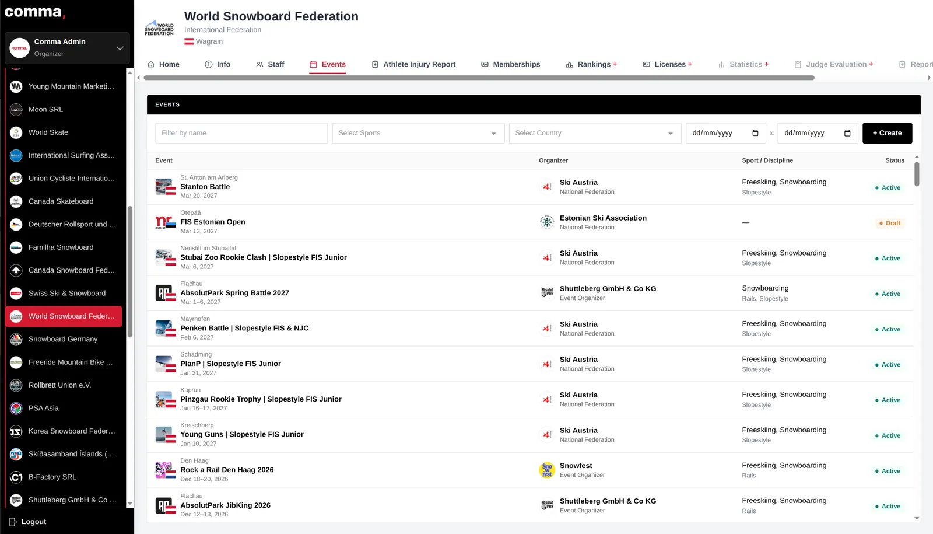Open the Athlete Injury Report tab
Screen dimensions: 933x534
coord(413,64)
